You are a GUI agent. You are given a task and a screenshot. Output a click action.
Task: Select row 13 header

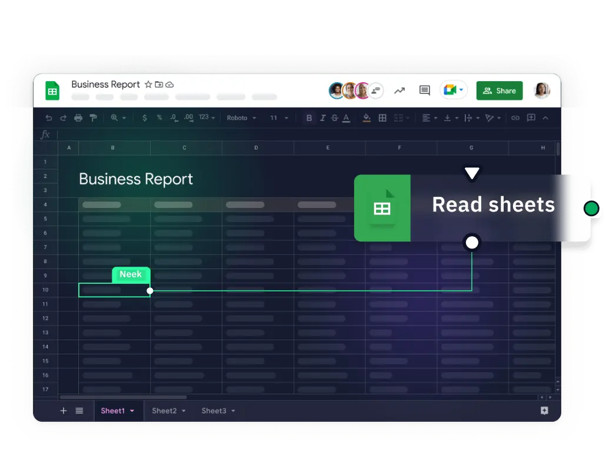pos(46,333)
